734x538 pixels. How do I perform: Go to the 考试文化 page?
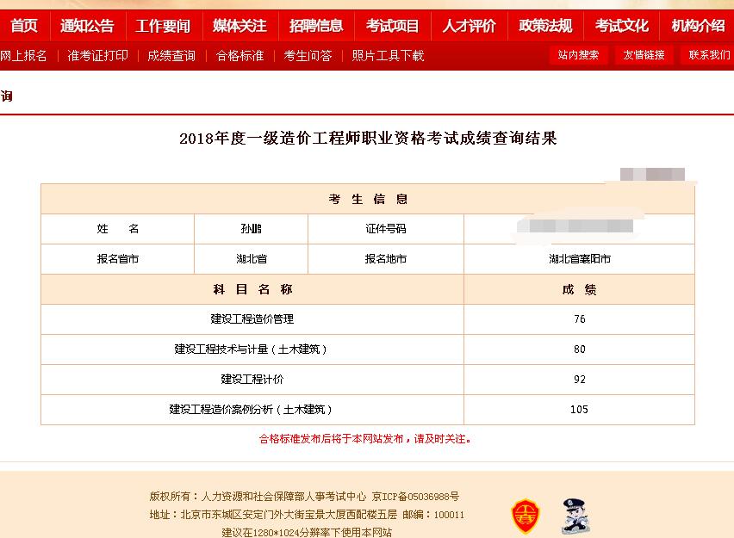[621, 26]
